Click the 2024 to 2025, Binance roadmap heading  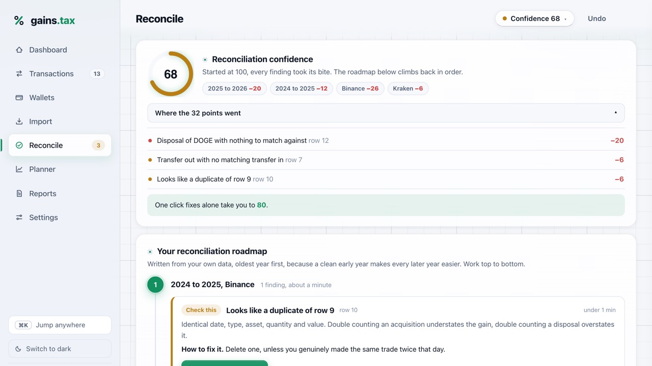click(212, 285)
